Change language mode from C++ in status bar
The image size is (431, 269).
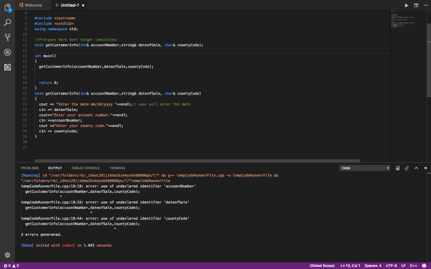(413, 266)
